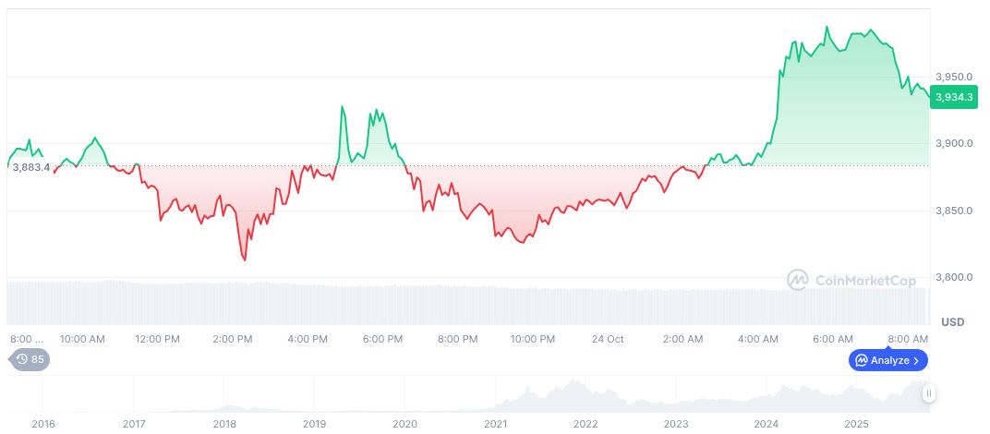The height and width of the screenshot is (434, 990).
Task: Click the green 3,934.3 current price label
Action: click(952, 96)
